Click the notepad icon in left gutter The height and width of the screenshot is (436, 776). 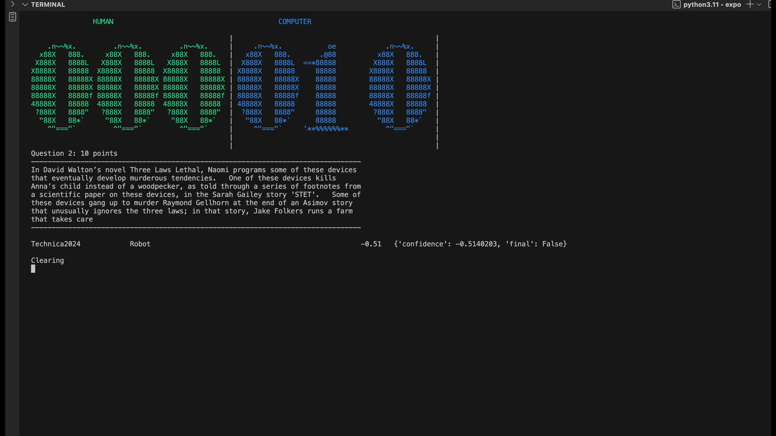pos(13,17)
